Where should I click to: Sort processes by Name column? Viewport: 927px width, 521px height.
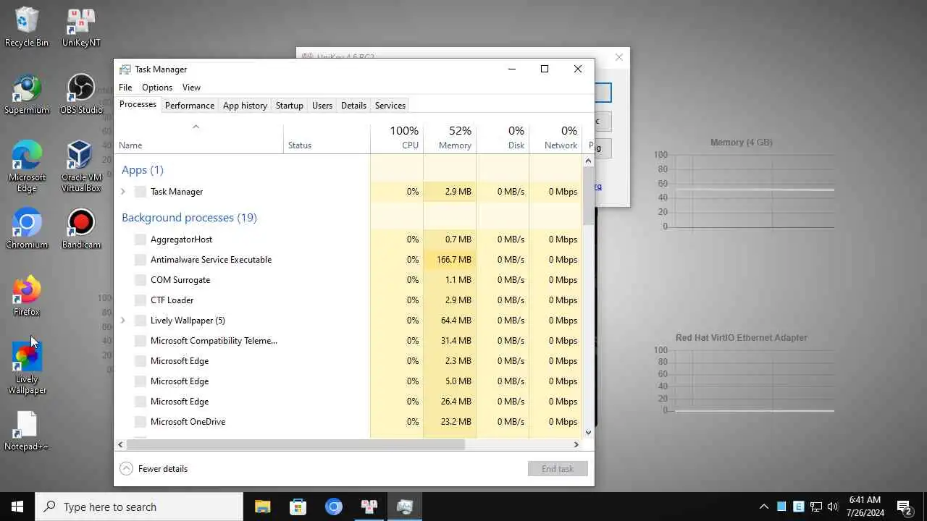coord(198,138)
